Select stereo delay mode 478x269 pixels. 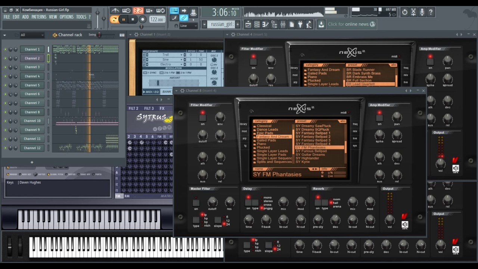tap(267, 201)
